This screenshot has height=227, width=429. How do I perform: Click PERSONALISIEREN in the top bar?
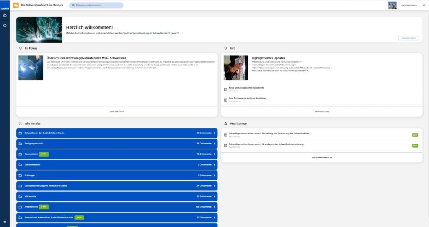click(409, 5)
